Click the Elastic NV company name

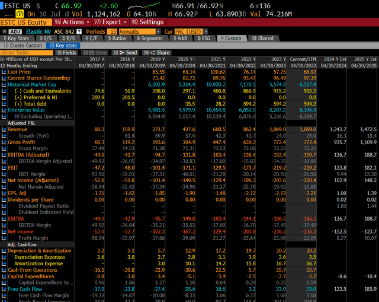[38, 31]
